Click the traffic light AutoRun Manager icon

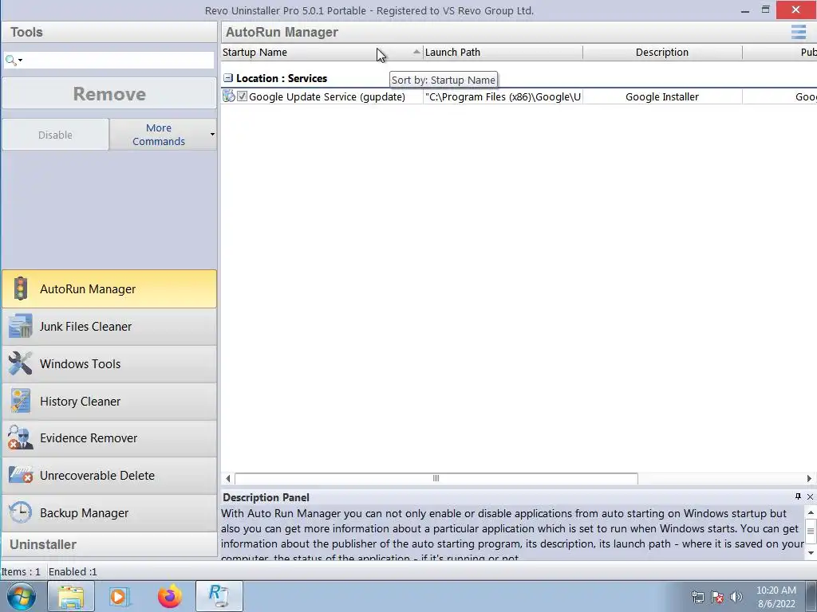(20, 288)
